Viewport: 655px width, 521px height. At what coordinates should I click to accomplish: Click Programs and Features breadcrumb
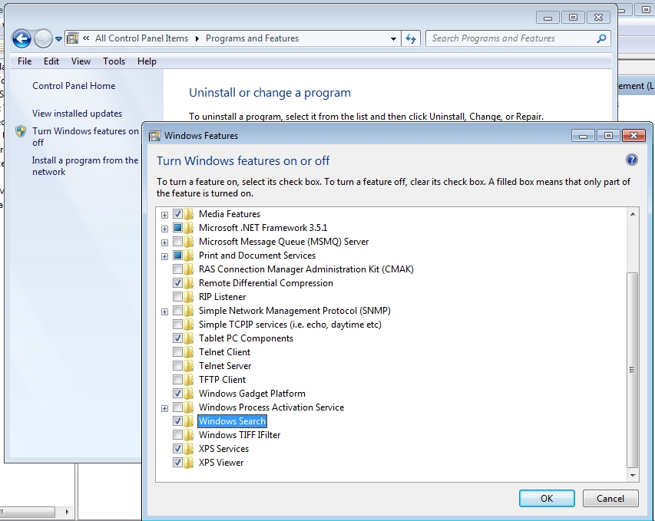(x=252, y=38)
